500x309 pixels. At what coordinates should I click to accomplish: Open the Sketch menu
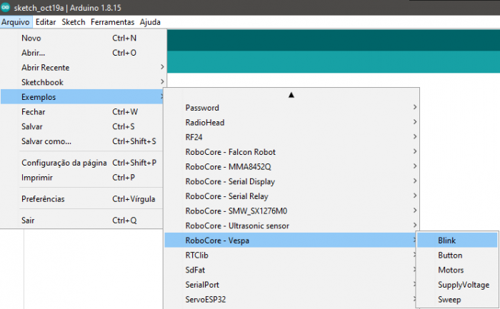74,22
